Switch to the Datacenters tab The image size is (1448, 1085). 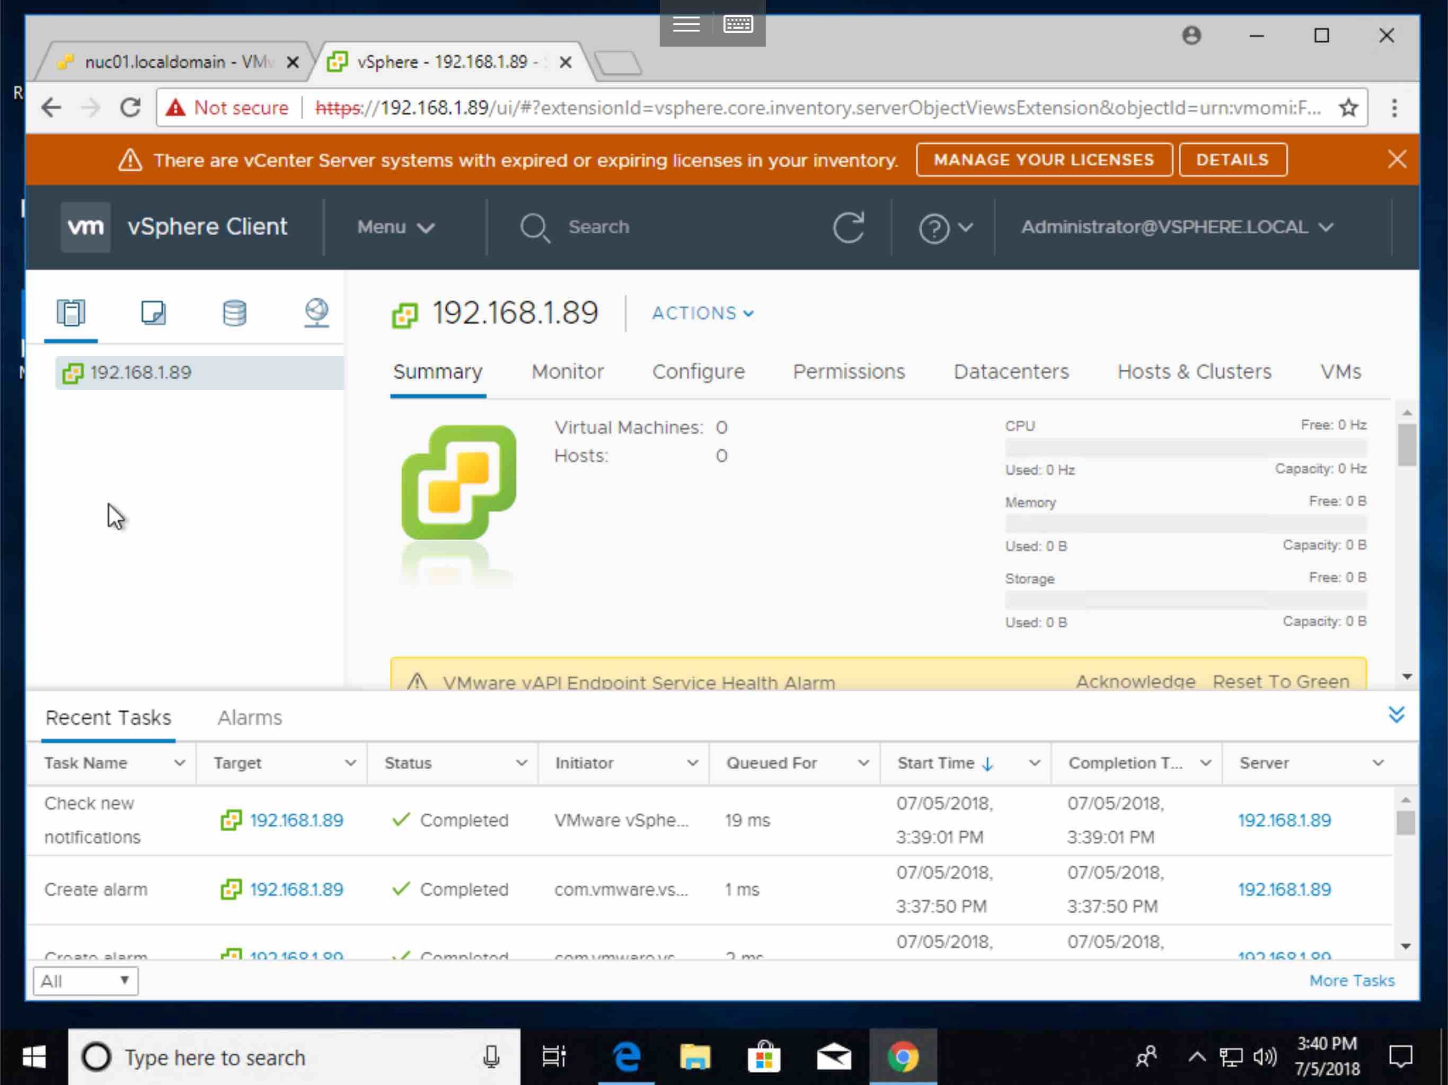pyautogui.click(x=1011, y=372)
